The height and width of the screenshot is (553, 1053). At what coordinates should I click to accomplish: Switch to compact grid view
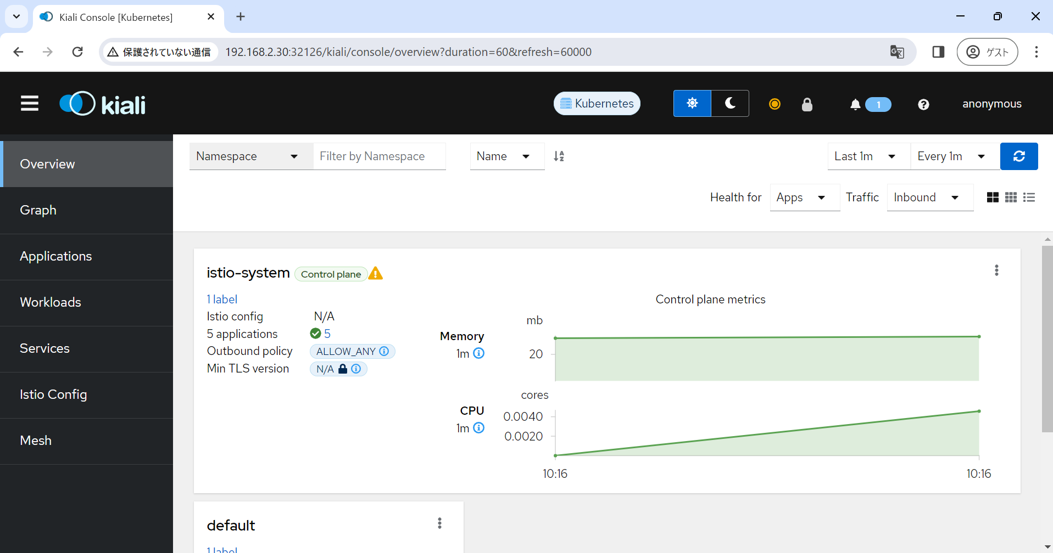pyautogui.click(x=1011, y=197)
